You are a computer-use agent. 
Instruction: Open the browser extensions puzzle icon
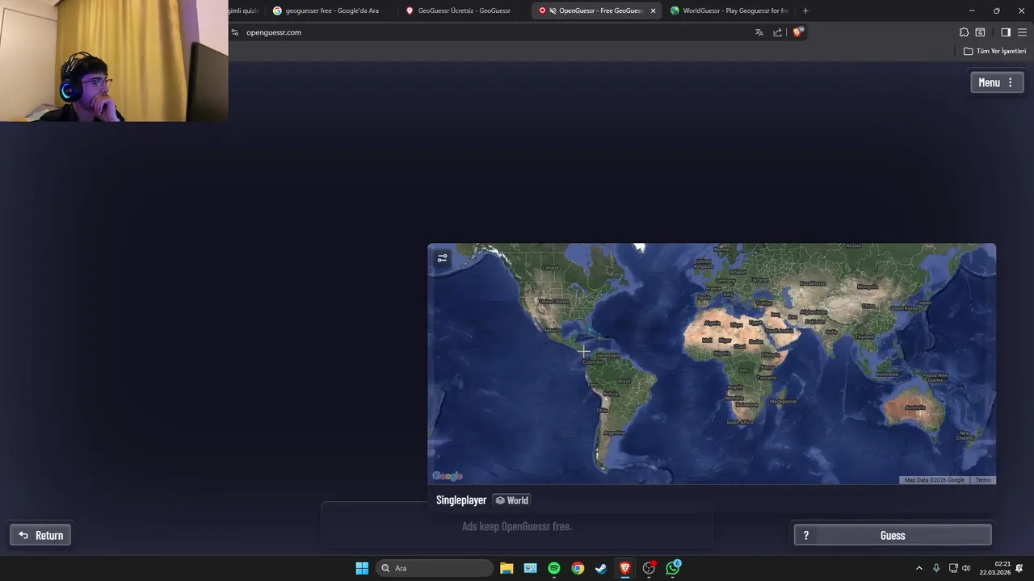pos(964,32)
